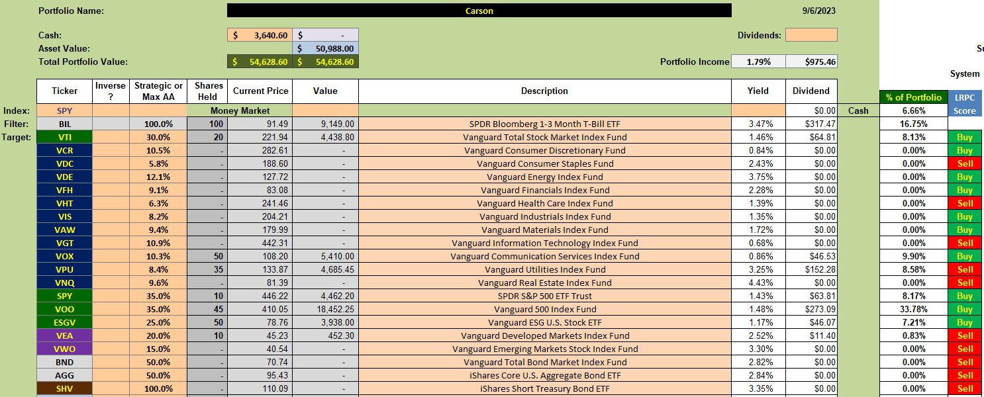Image resolution: width=984 pixels, height=397 pixels.
Task: Select the Sell score for SHV
Action: (x=964, y=388)
